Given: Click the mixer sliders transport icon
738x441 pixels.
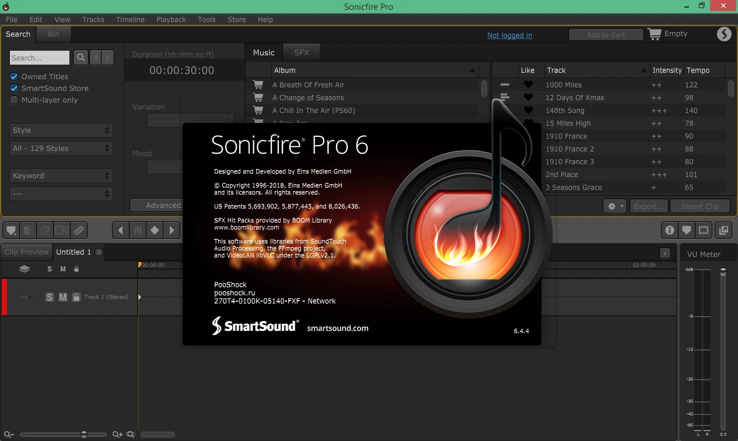Looking at the screenshot, I should click(138, 230).
